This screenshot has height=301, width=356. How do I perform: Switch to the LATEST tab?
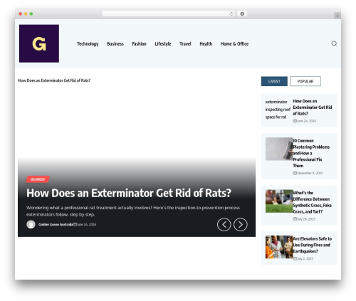274,81
